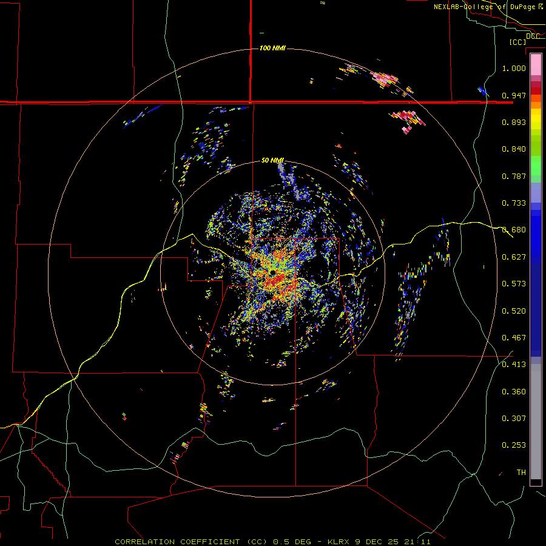546x546 pixels.
Task: Click the black radar site dot
Action: coord(272,272)
